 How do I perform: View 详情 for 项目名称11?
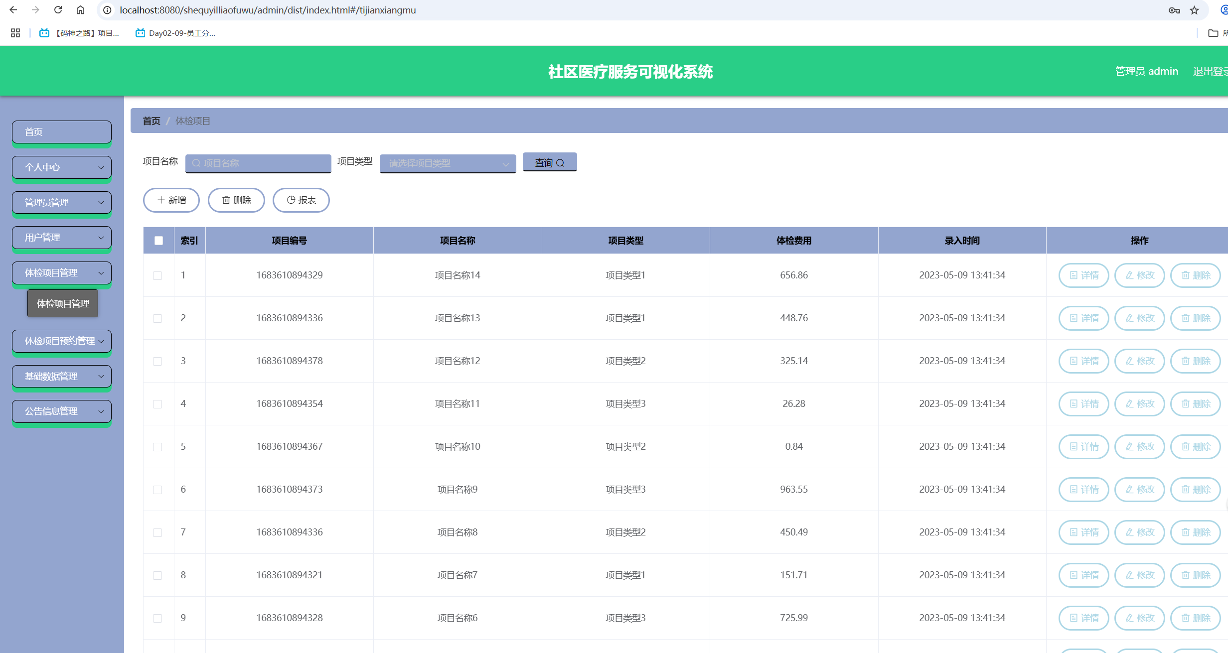(1084, 404)
